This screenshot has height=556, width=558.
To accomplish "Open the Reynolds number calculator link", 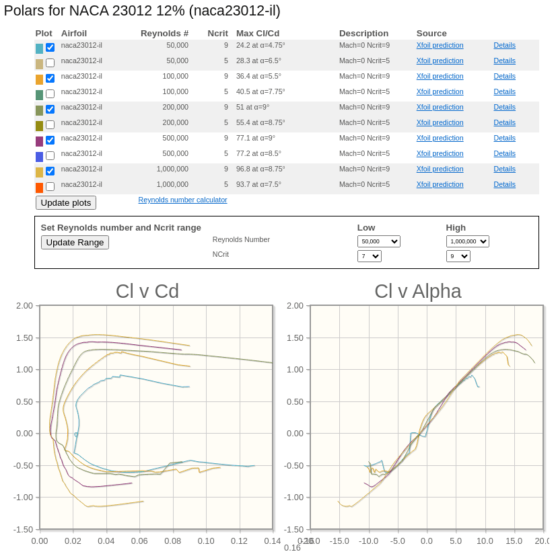I will click(x=182, y=200).
